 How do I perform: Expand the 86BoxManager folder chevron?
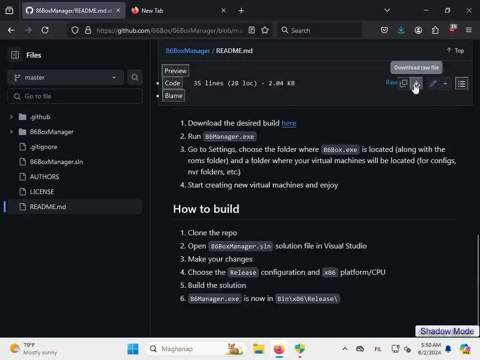point(11,132)
